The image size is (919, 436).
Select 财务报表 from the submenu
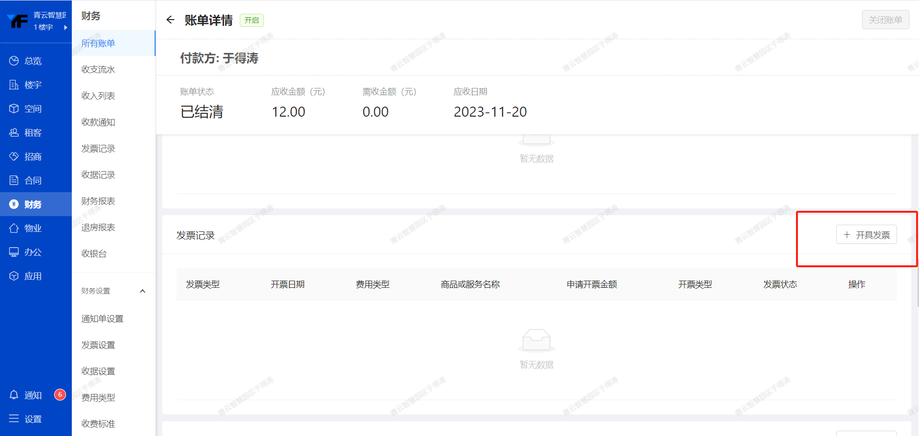(98, 201)
